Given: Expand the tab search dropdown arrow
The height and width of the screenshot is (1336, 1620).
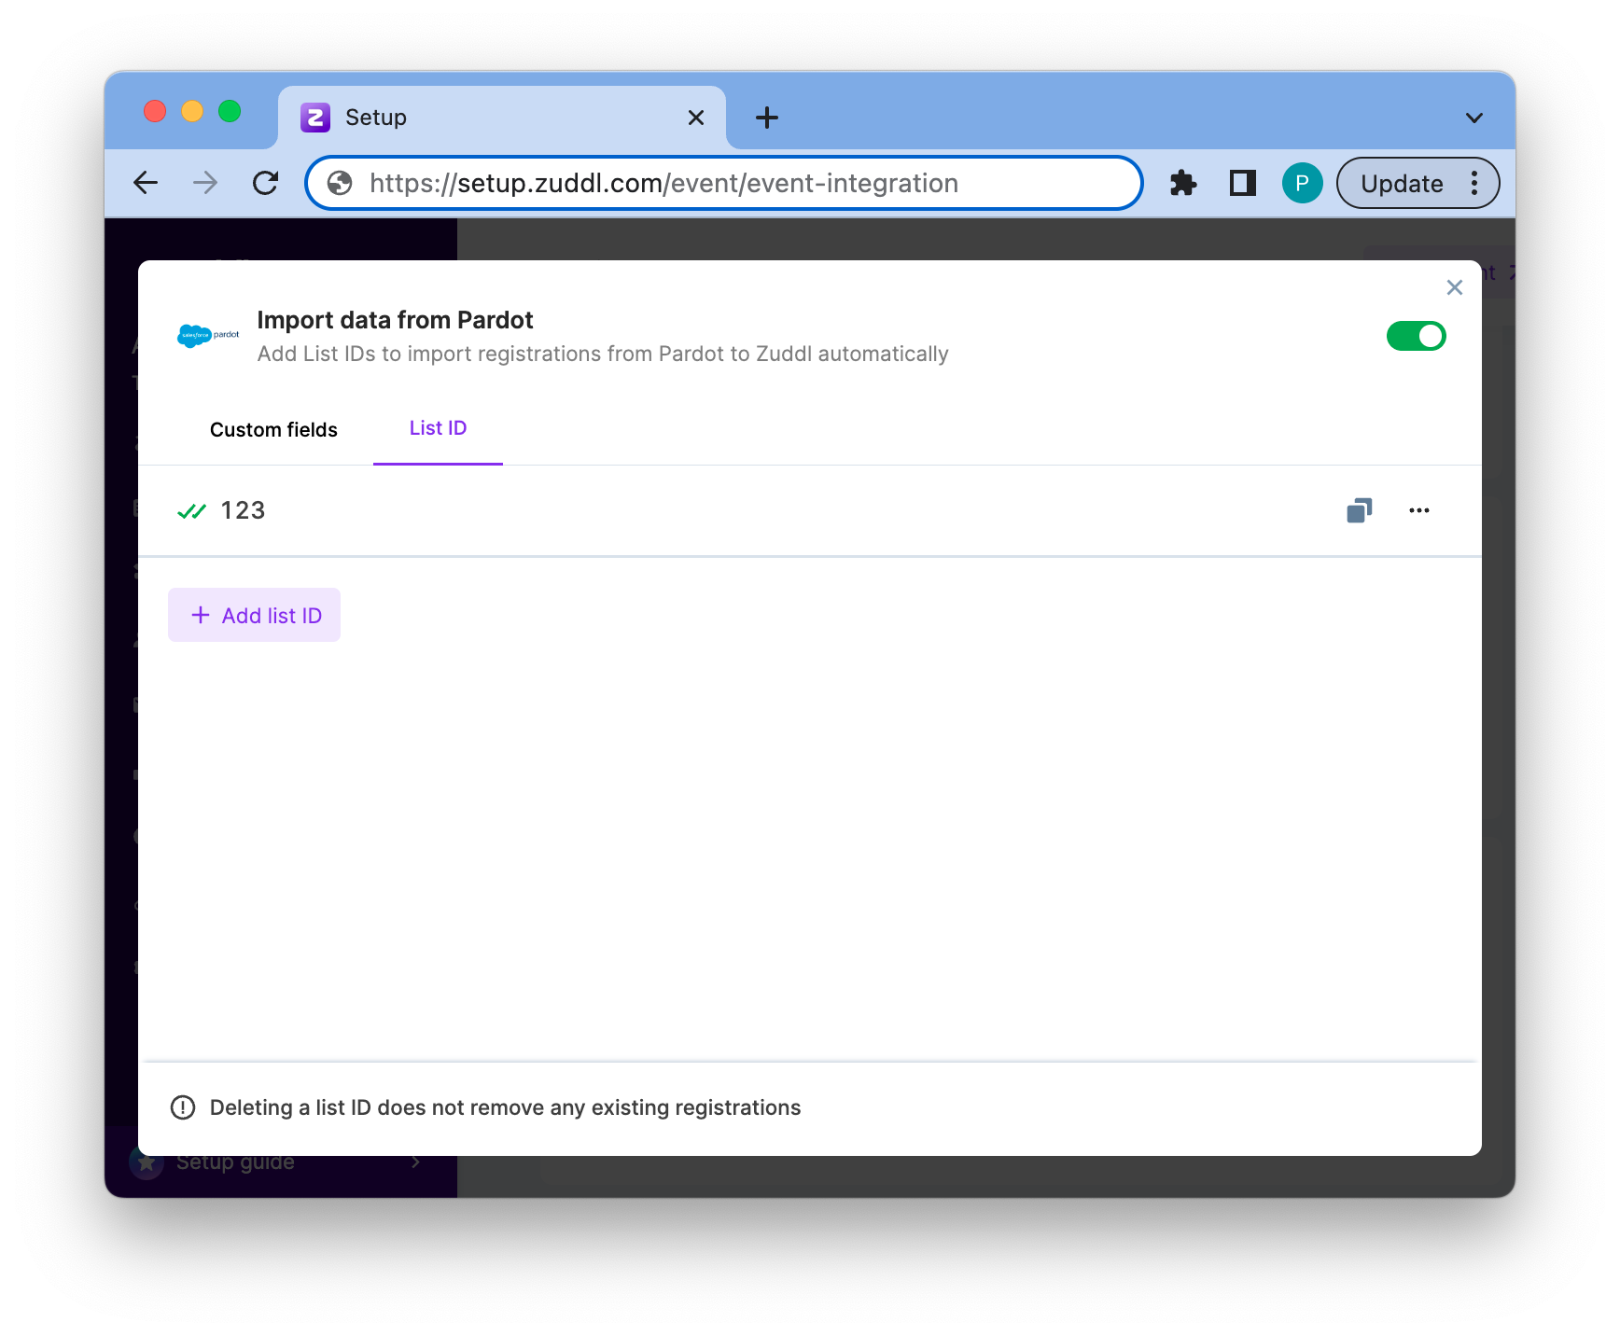Looking at the screenshot, I should (1474, 118).
